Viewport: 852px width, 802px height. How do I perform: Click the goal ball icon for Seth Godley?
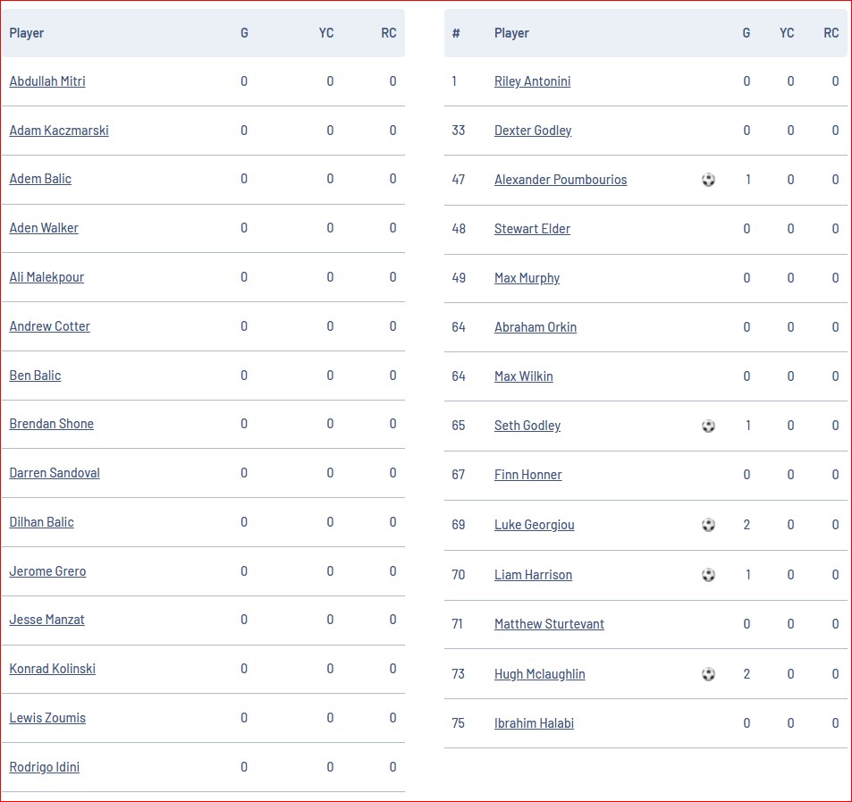(x=708, y=426)
